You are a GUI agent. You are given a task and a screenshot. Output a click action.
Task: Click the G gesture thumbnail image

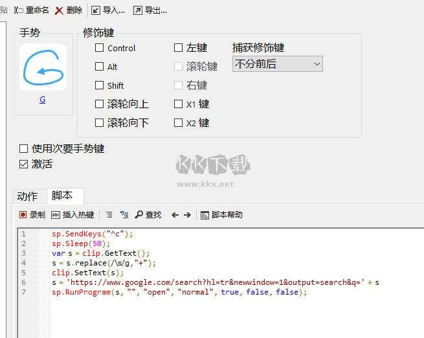coord(43,67)
